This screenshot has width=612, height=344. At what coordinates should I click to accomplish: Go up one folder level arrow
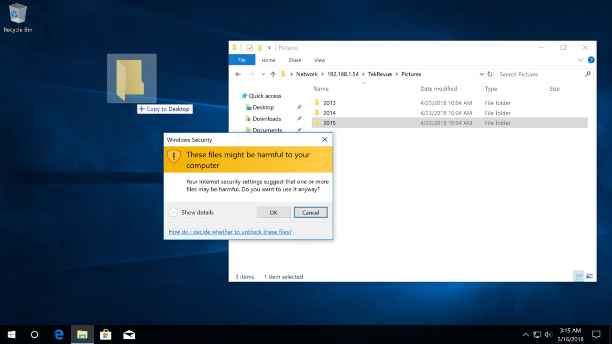pos(273,74)
